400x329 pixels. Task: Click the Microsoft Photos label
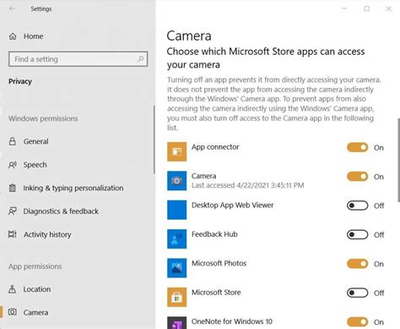coord(219,263)
